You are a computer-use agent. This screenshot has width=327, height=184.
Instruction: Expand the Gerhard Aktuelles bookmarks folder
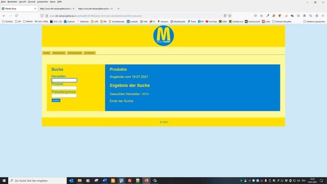[282, 21]
